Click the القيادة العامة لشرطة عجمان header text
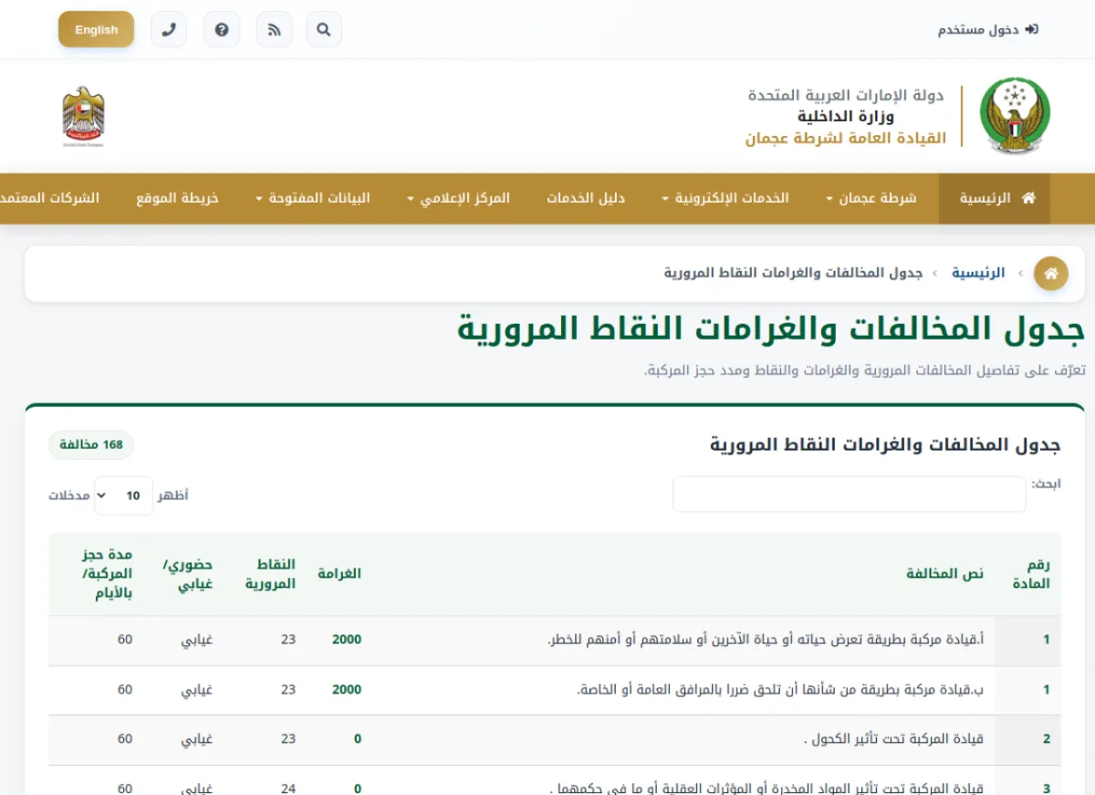Image resolution: width=1095 pixels, height=795 pixels. point(846,138)
